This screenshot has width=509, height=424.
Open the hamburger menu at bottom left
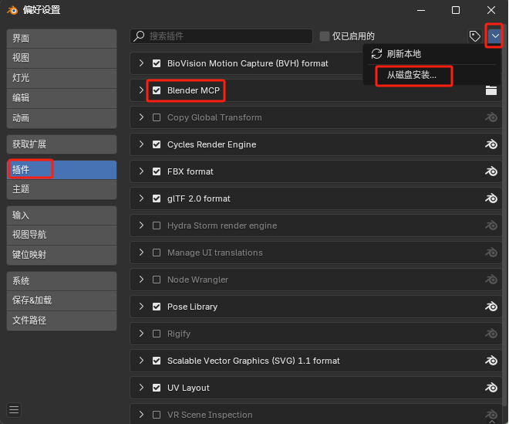coord(14,410)
